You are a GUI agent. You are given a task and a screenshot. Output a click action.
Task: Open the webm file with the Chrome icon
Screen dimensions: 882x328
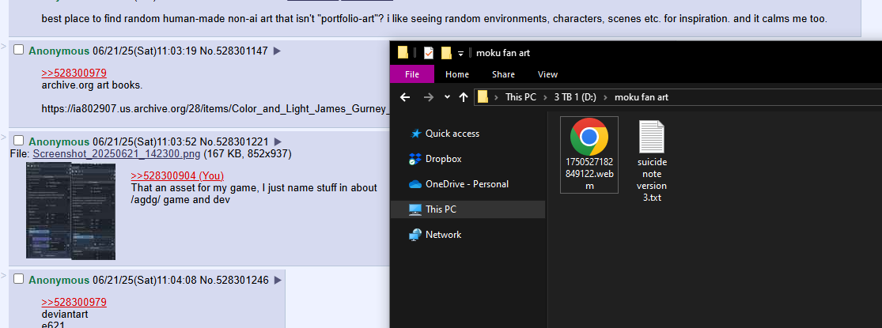point(589,137)
